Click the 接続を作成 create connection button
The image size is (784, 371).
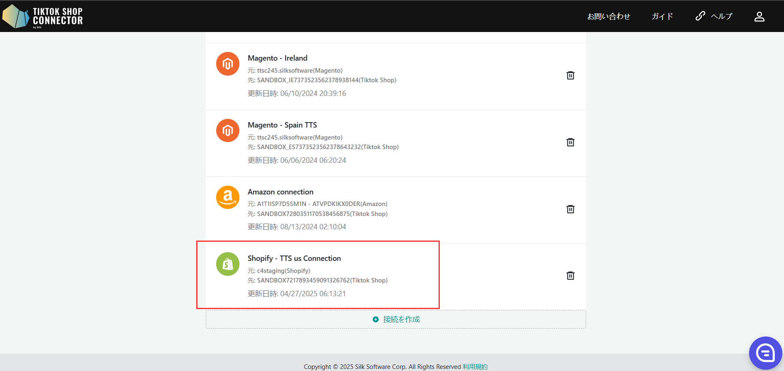(x=396, y=319)
